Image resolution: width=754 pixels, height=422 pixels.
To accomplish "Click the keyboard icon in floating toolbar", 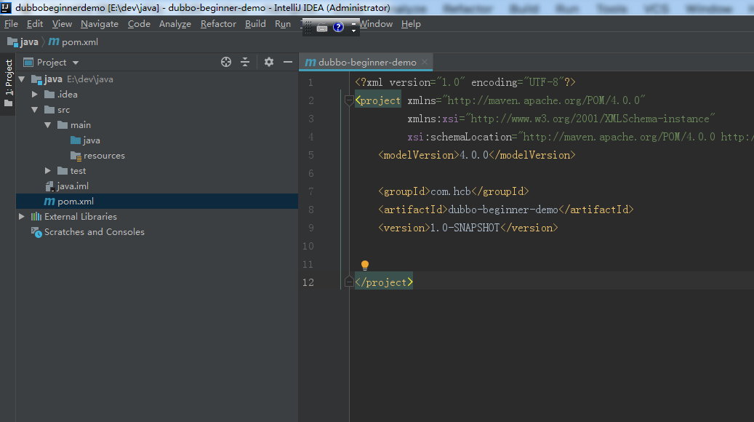I will coord(322,28).
